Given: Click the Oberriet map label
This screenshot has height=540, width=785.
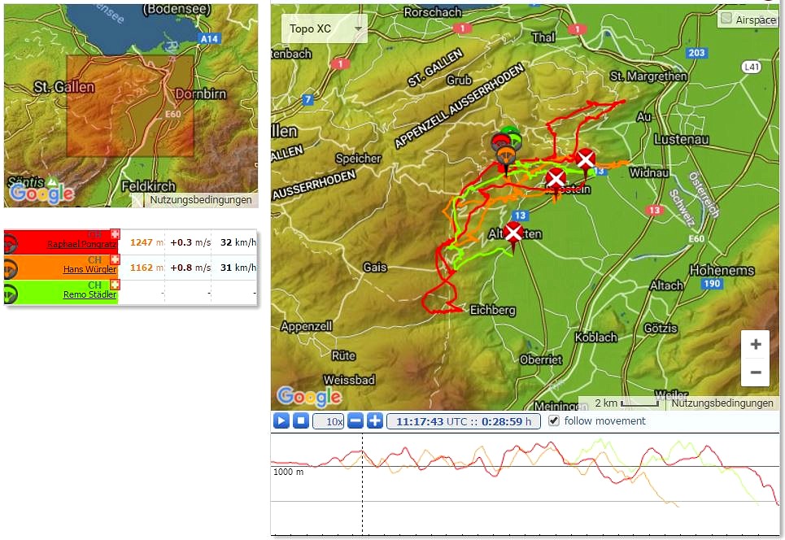Looking at the screenshot, I should pos(541,359).
